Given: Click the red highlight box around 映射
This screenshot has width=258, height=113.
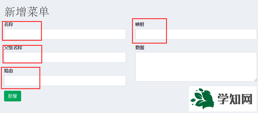Looking at the screenshot, I should [x=149, y=31].
